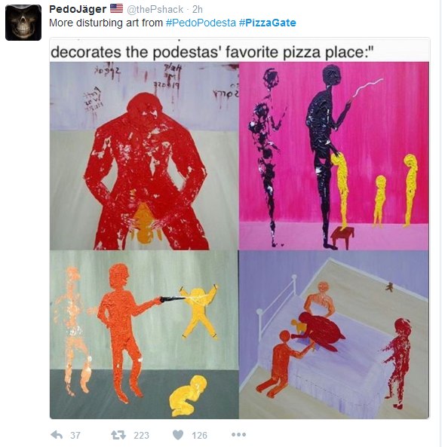This screenshot has height=447, width=442.
Task: Retweet using the retweet arrows icon
Action: click(118, 435)
